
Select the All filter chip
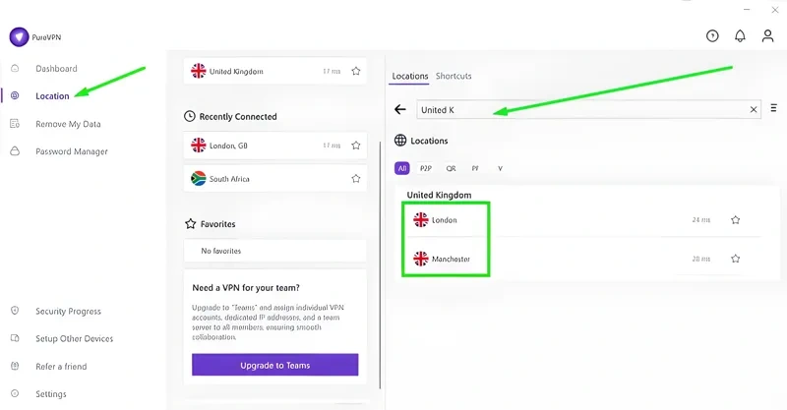pos(402,168)
